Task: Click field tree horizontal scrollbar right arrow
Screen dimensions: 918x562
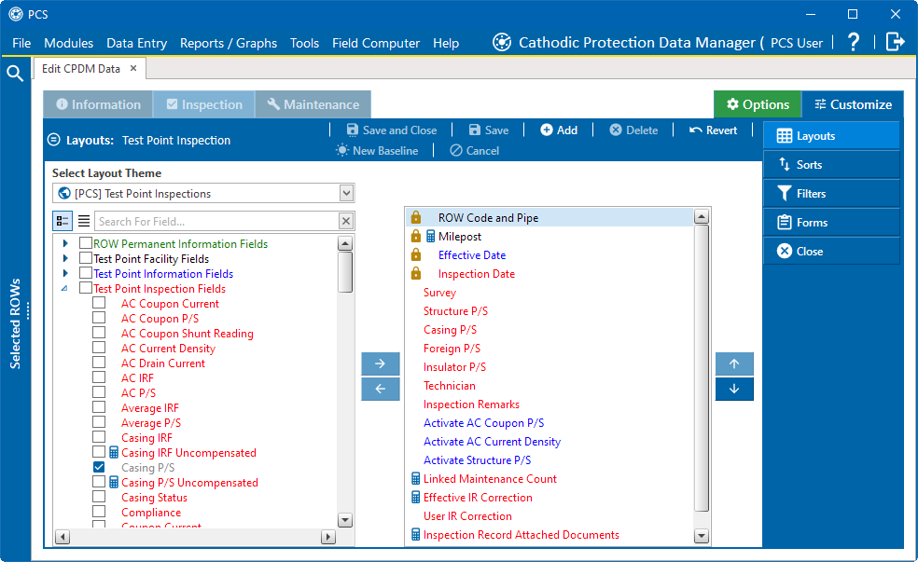Action: (x=328, y=537)
